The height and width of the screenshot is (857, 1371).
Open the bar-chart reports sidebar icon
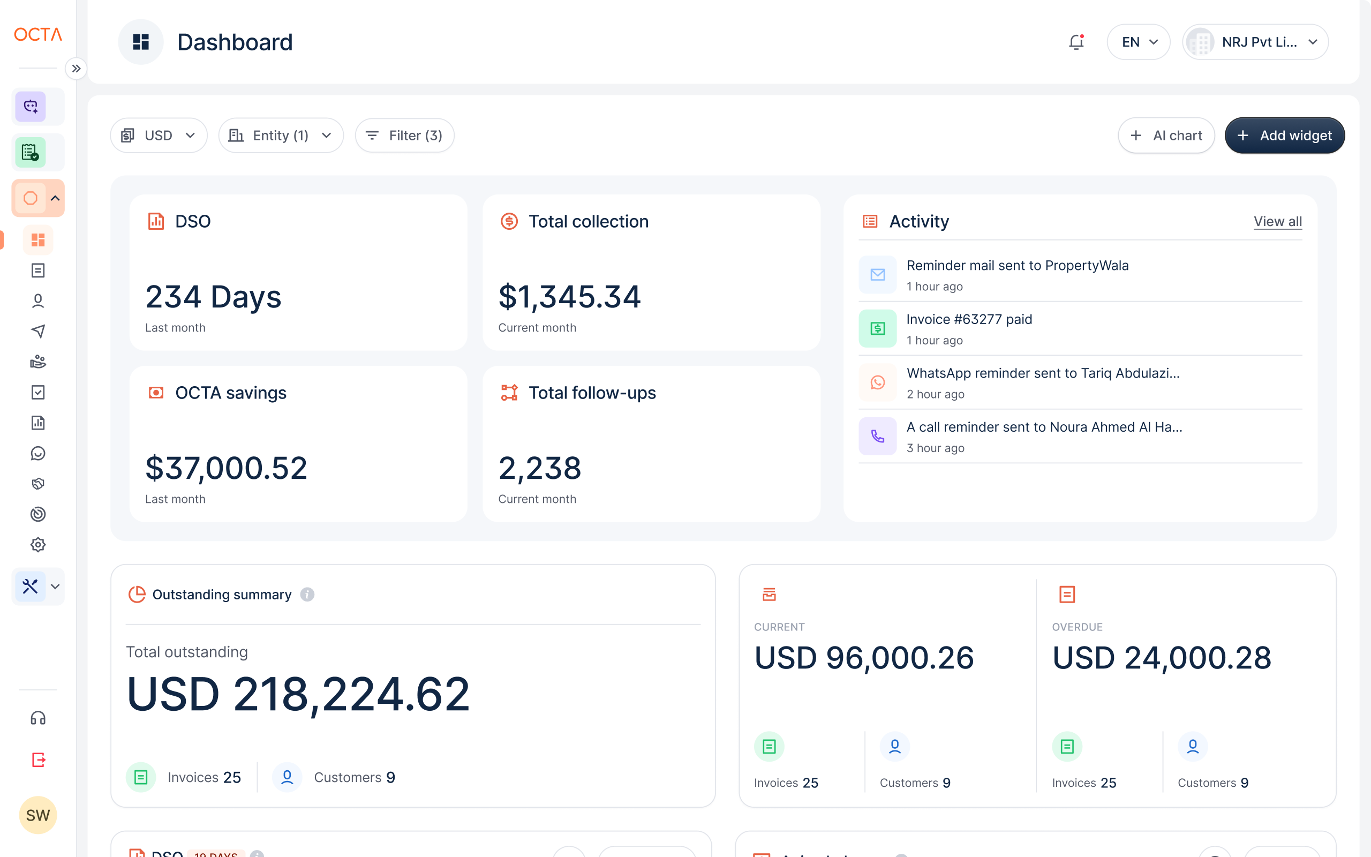click(38, 423)
